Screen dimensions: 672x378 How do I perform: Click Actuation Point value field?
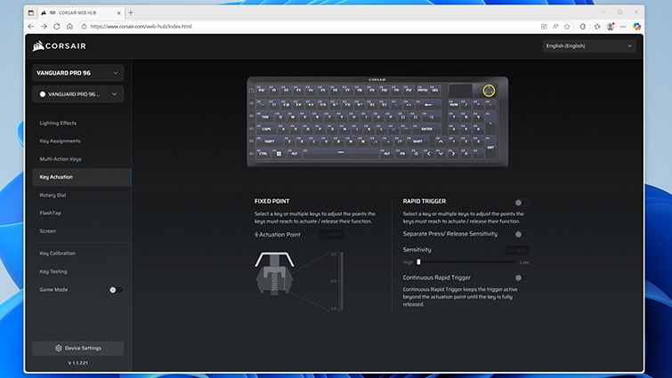coord(331,235)
